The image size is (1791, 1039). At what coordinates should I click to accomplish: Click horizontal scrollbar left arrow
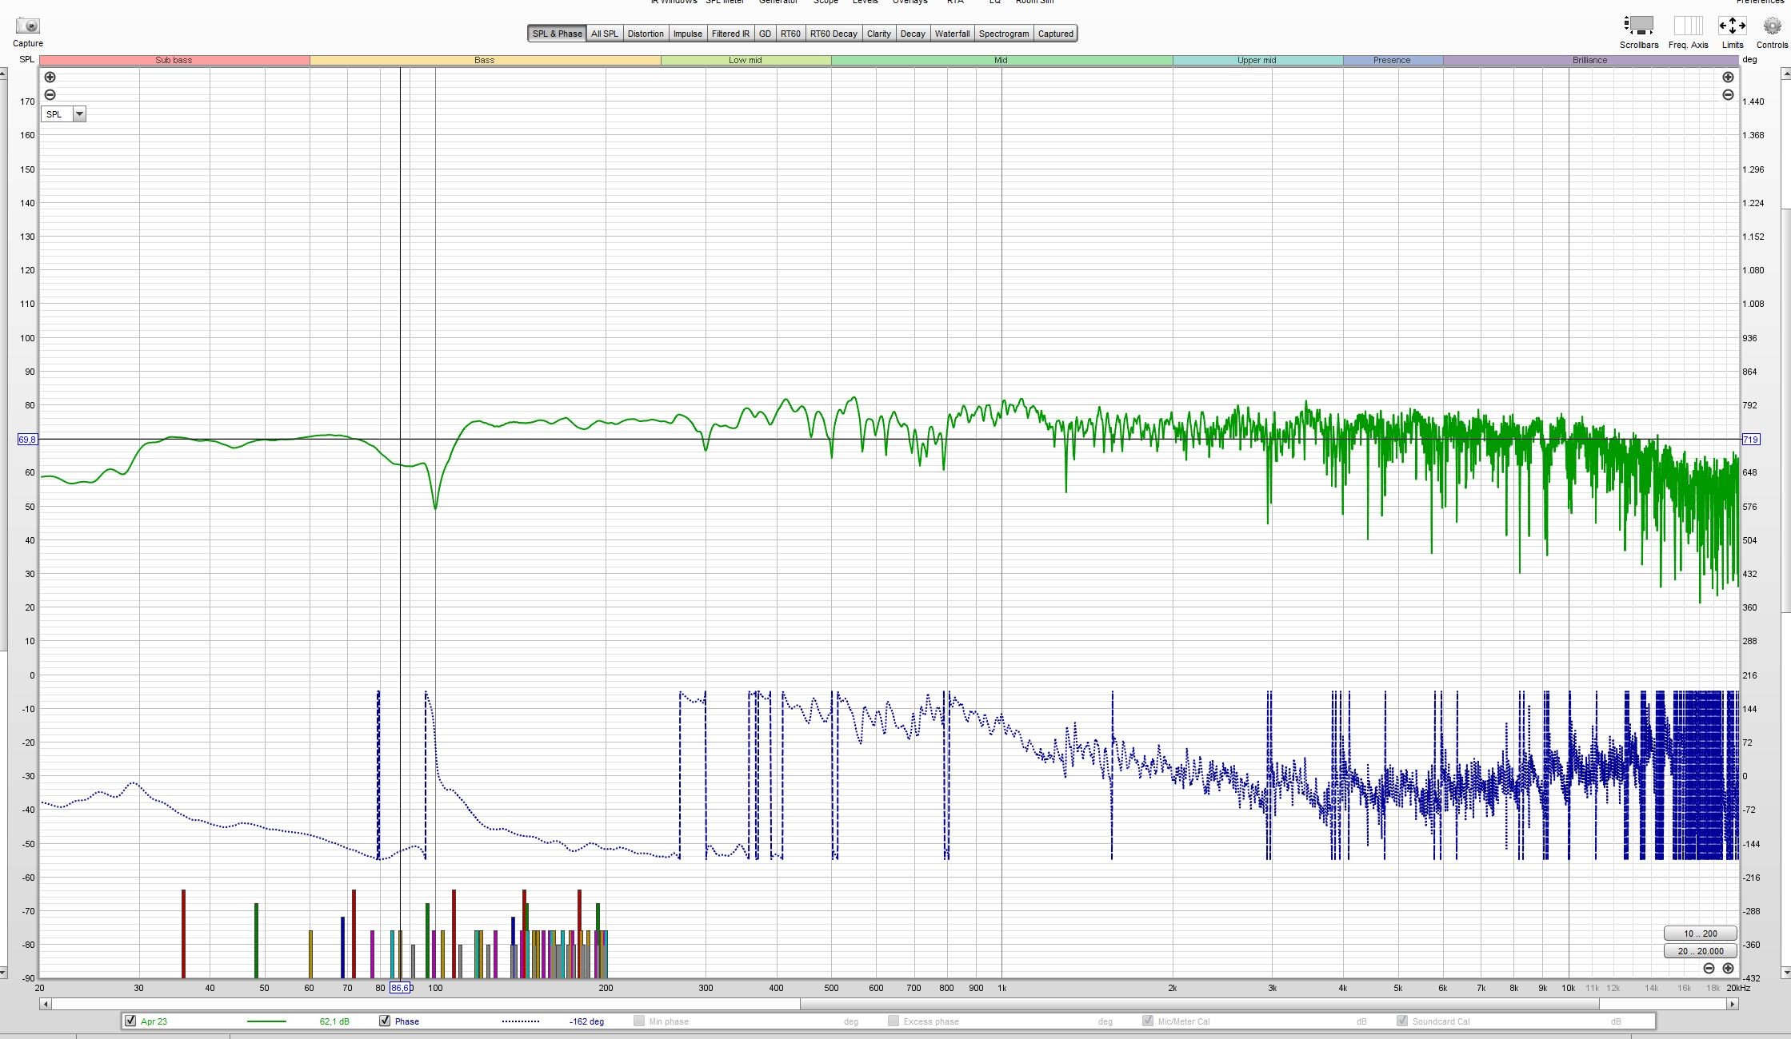point(46,1004)
